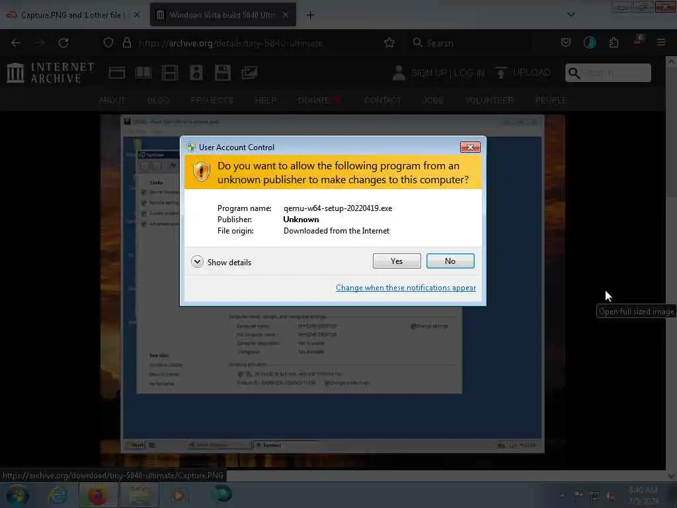
Task: Go back with browser back arrow
Action: click(16, 43)
